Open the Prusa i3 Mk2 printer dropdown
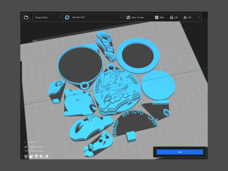 point(47,18)
